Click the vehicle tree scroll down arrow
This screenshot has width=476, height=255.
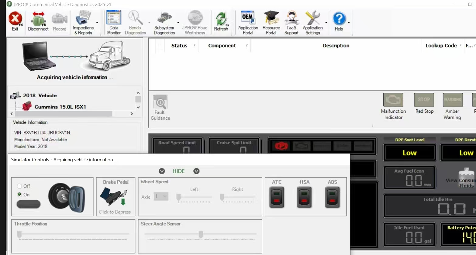(138, 107)
